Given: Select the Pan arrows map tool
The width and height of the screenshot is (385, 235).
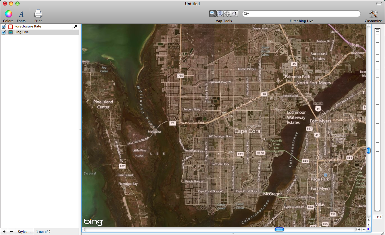Looking at the screenshot, I should (227, 14).
